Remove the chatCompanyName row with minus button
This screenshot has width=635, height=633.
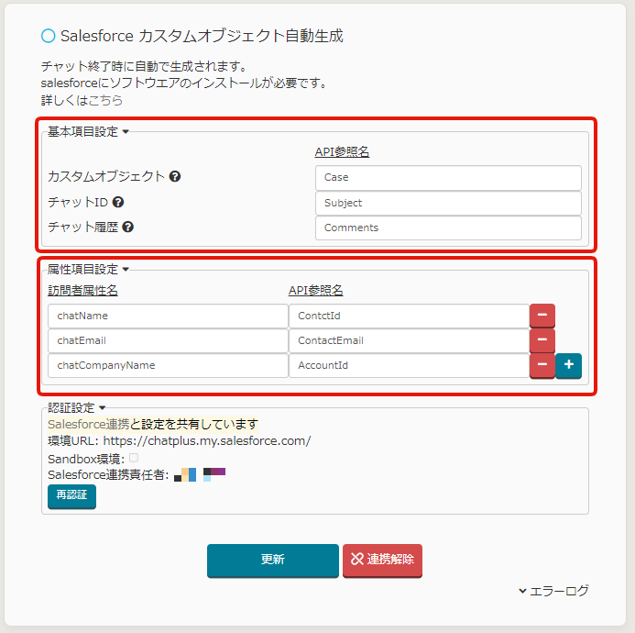click(542, 365)
